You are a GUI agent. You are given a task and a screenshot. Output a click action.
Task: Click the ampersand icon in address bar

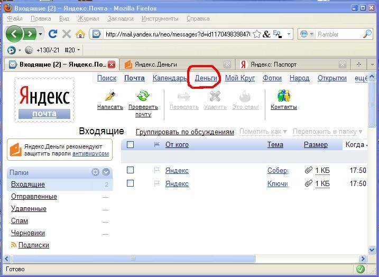pyautogui.click(x=266, y=34)
